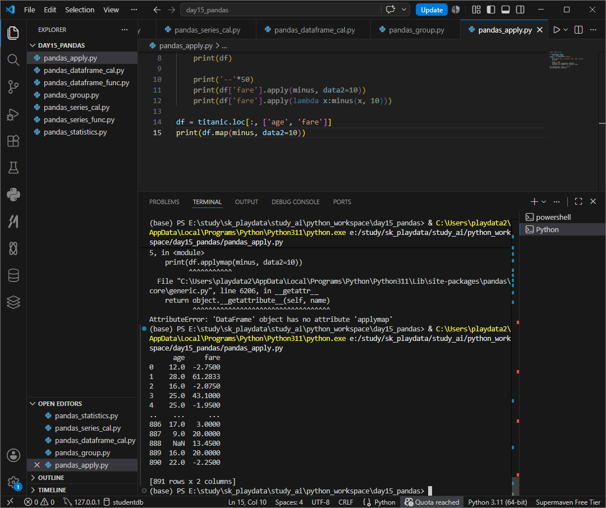The image size is (606, 508).
Task: Change the CRLF line ending setting
Action: (346, 502)
